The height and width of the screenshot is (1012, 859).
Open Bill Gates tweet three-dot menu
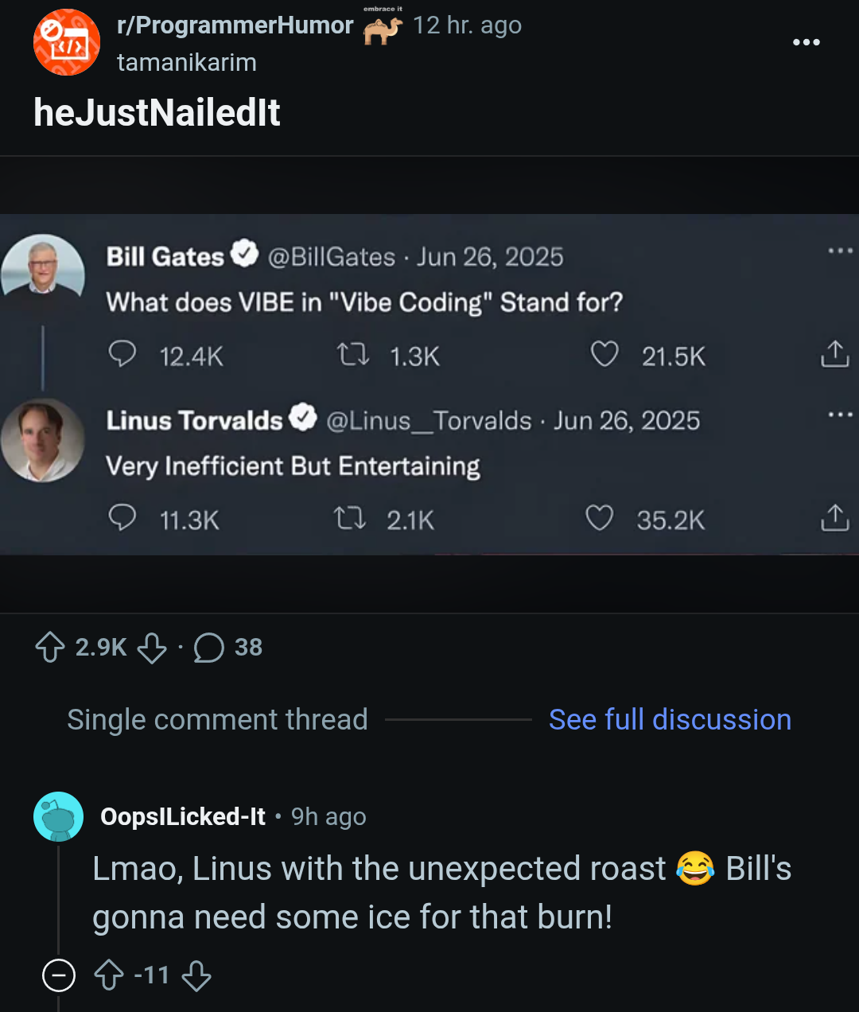[x=840, y=251]
